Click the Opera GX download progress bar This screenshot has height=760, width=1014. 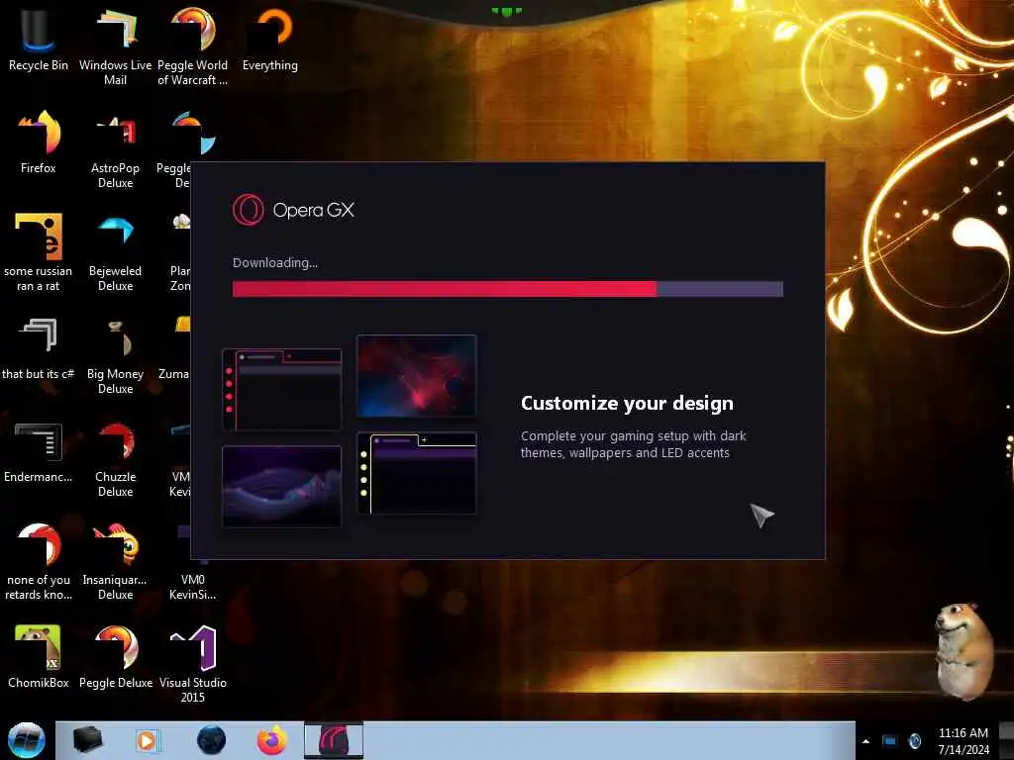508,289
